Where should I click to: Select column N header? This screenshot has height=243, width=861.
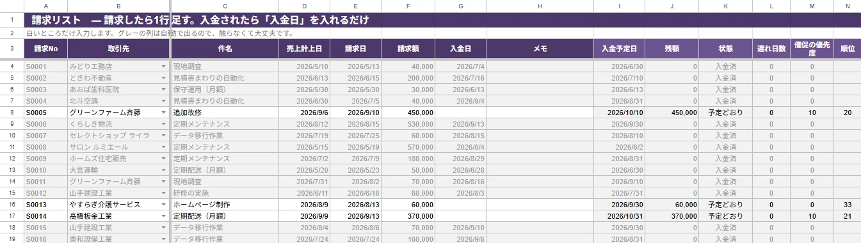(848, 6)
